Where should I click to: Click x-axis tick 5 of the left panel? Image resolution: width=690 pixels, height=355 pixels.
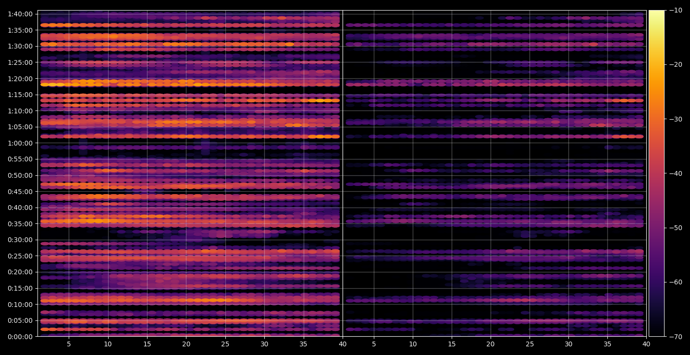(x=69, y=344)
